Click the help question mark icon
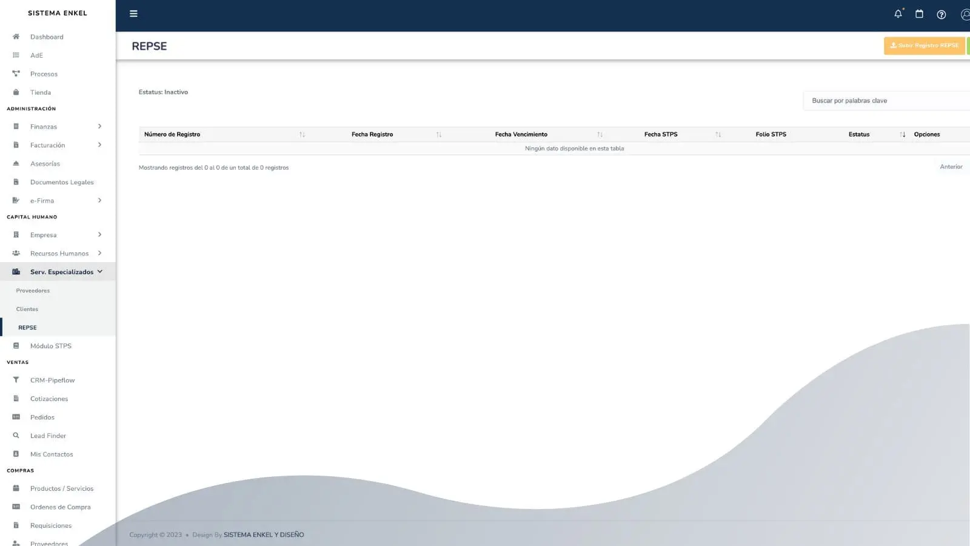Viewport: 970px width, 546px height. pos(941,15)
